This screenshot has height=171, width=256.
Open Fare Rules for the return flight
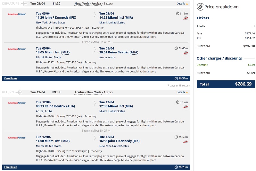coord(11,167)
